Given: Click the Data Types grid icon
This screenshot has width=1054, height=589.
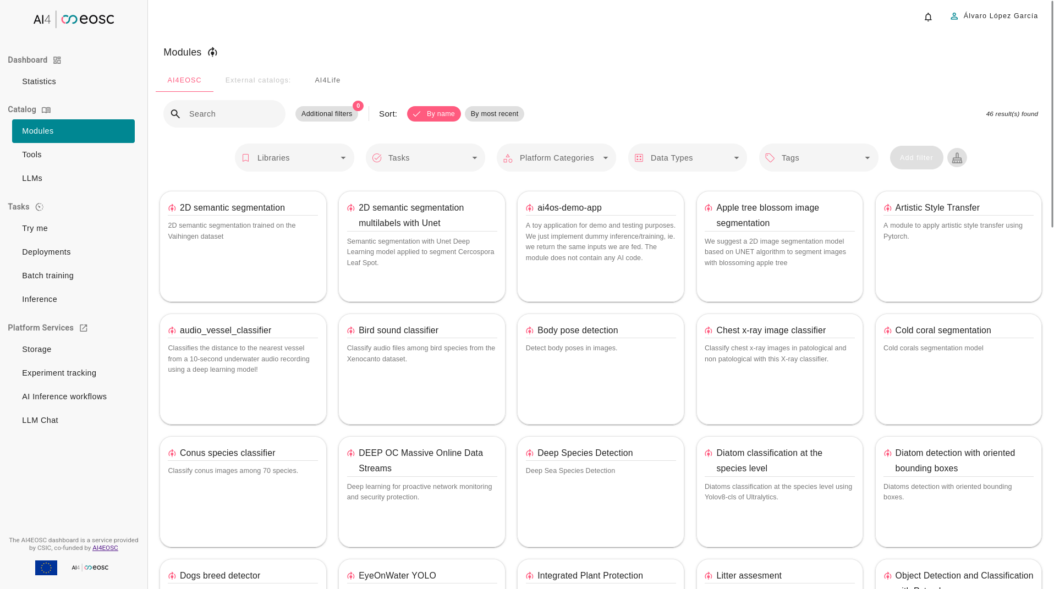Looking at the screenshot, I should 639,158.
